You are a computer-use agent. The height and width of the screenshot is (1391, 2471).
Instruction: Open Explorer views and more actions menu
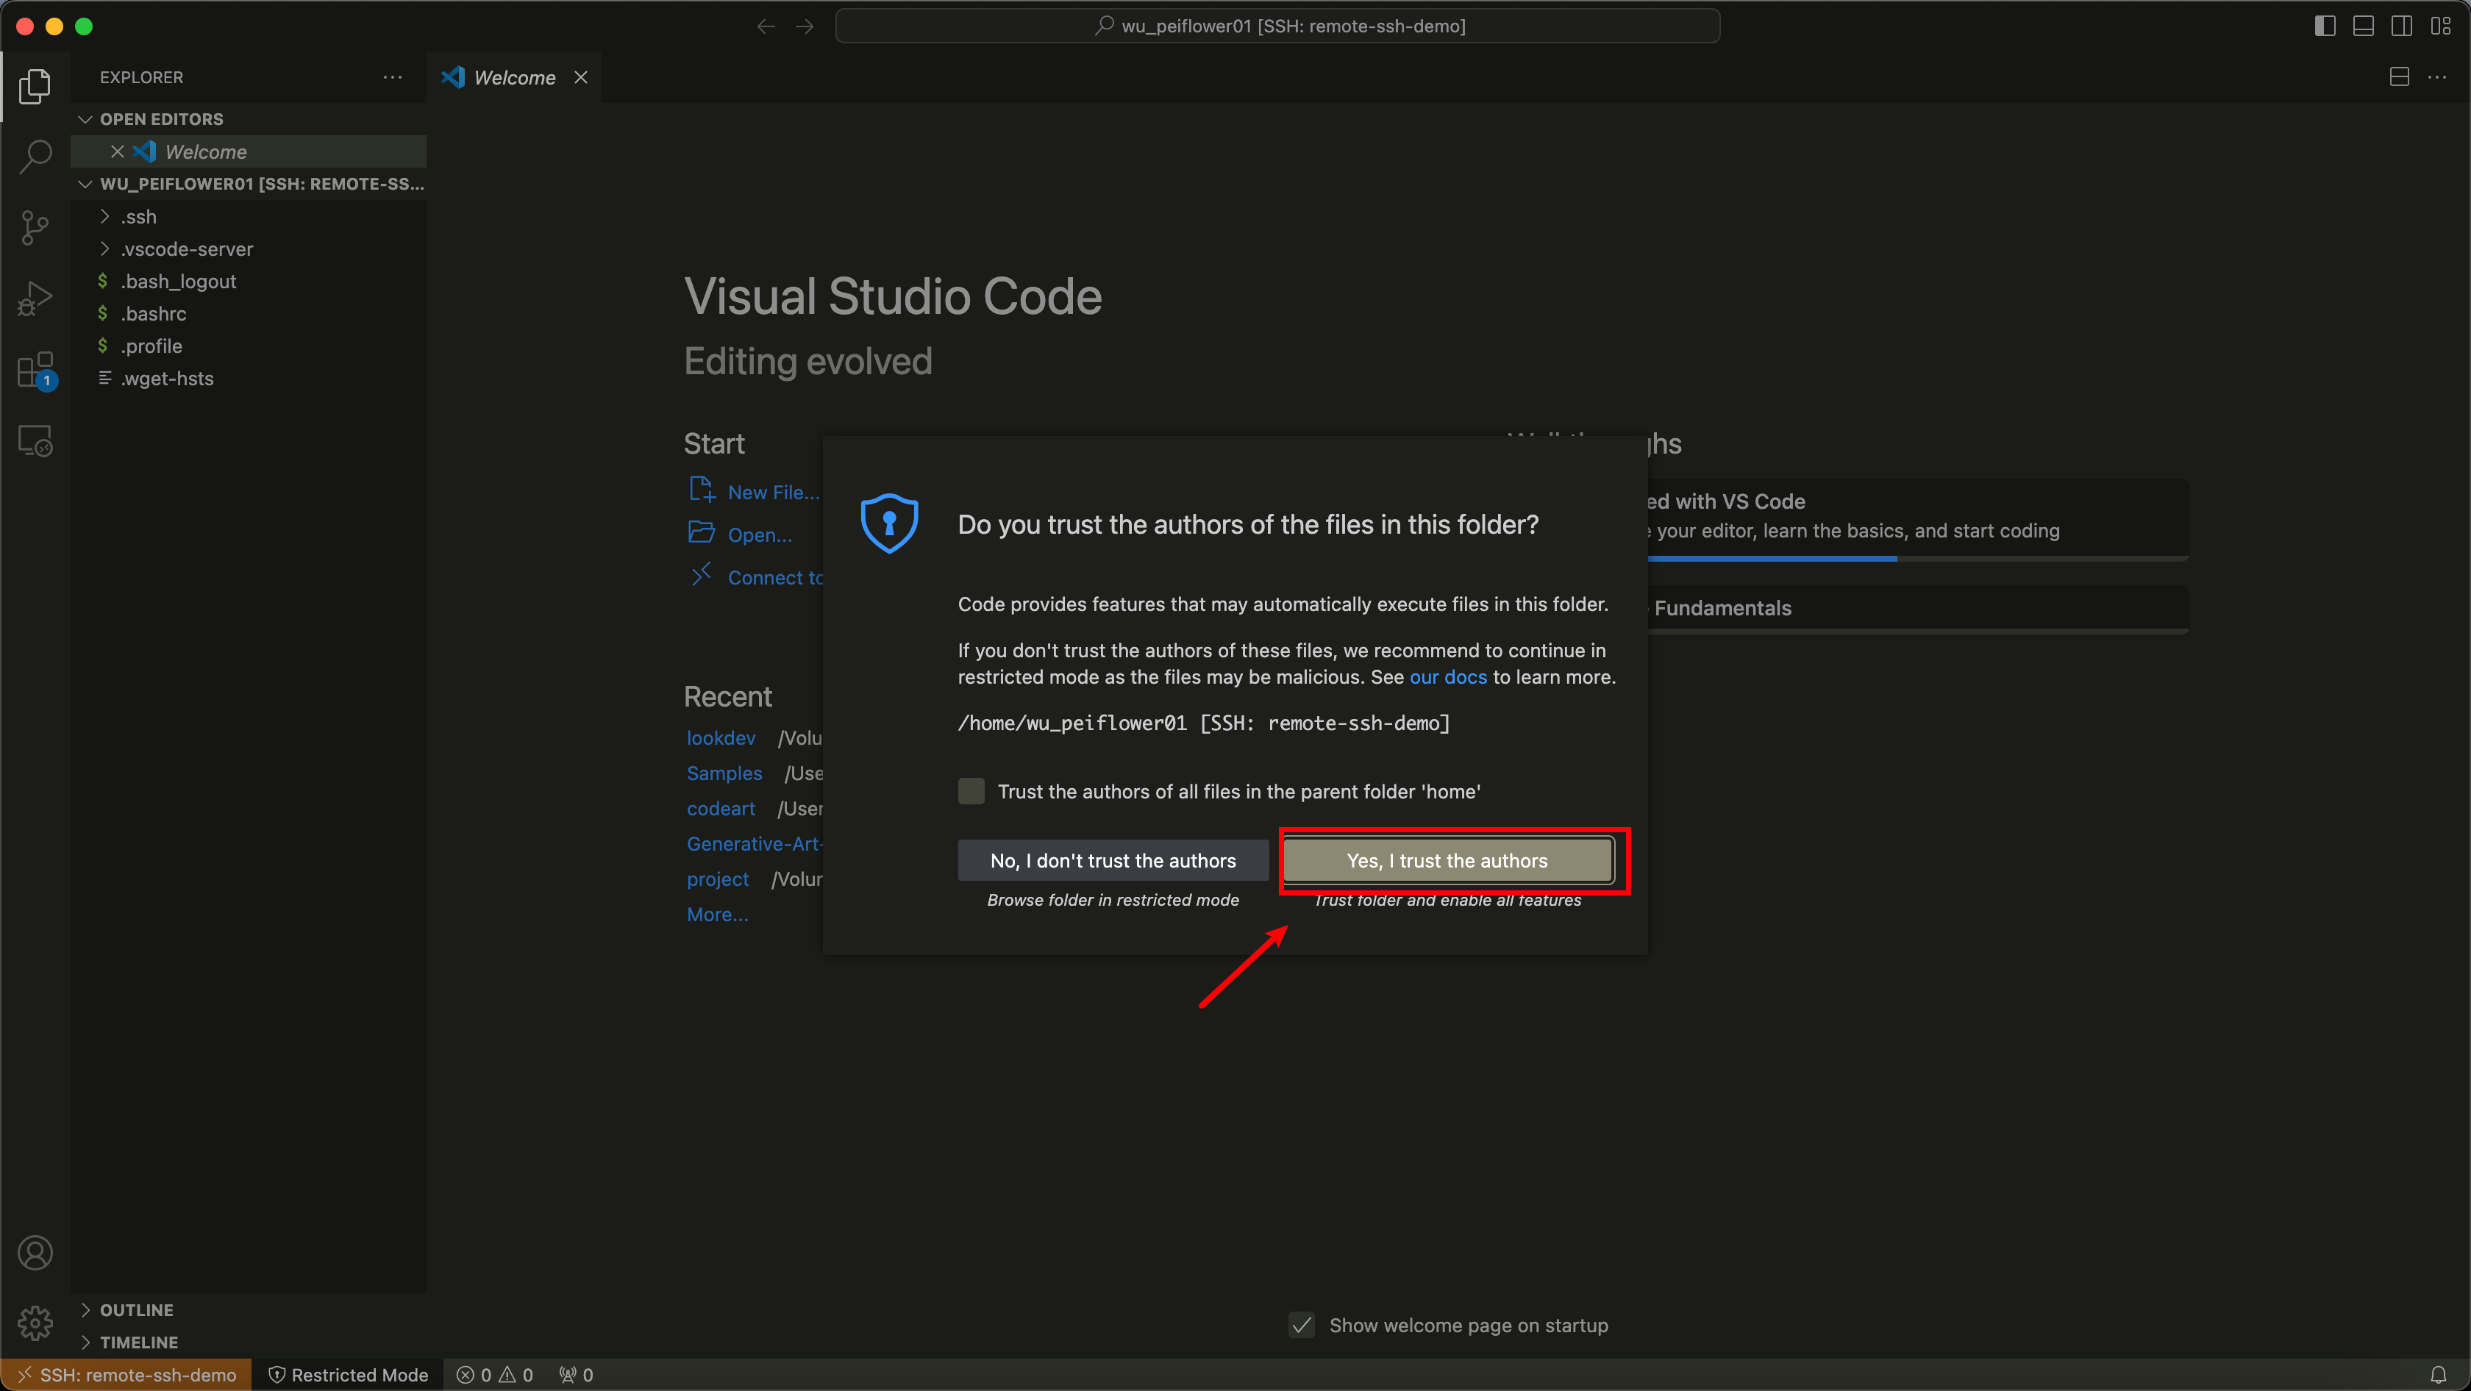tap(392, 78)
